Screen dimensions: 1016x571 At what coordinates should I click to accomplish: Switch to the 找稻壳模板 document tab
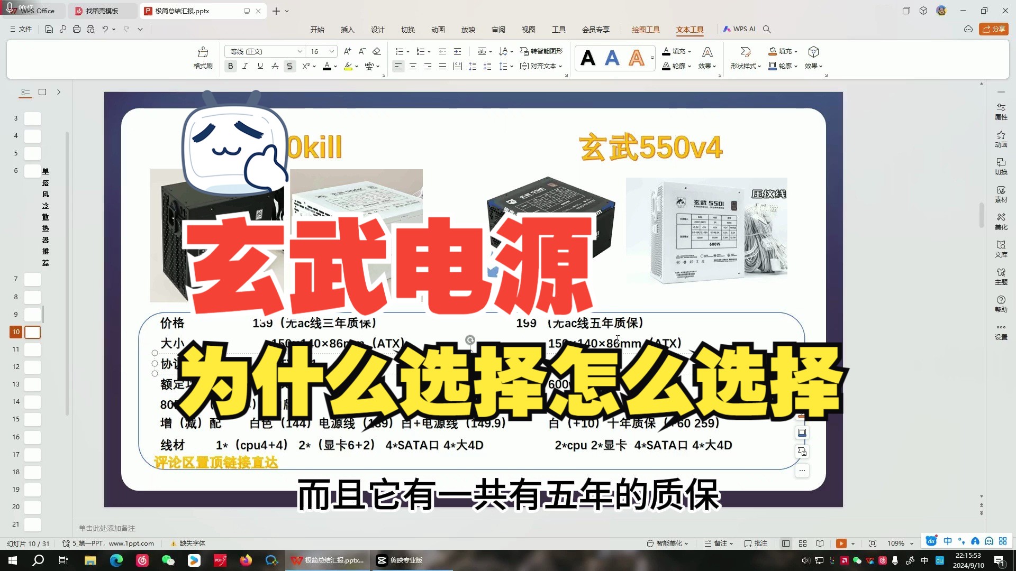102,11
